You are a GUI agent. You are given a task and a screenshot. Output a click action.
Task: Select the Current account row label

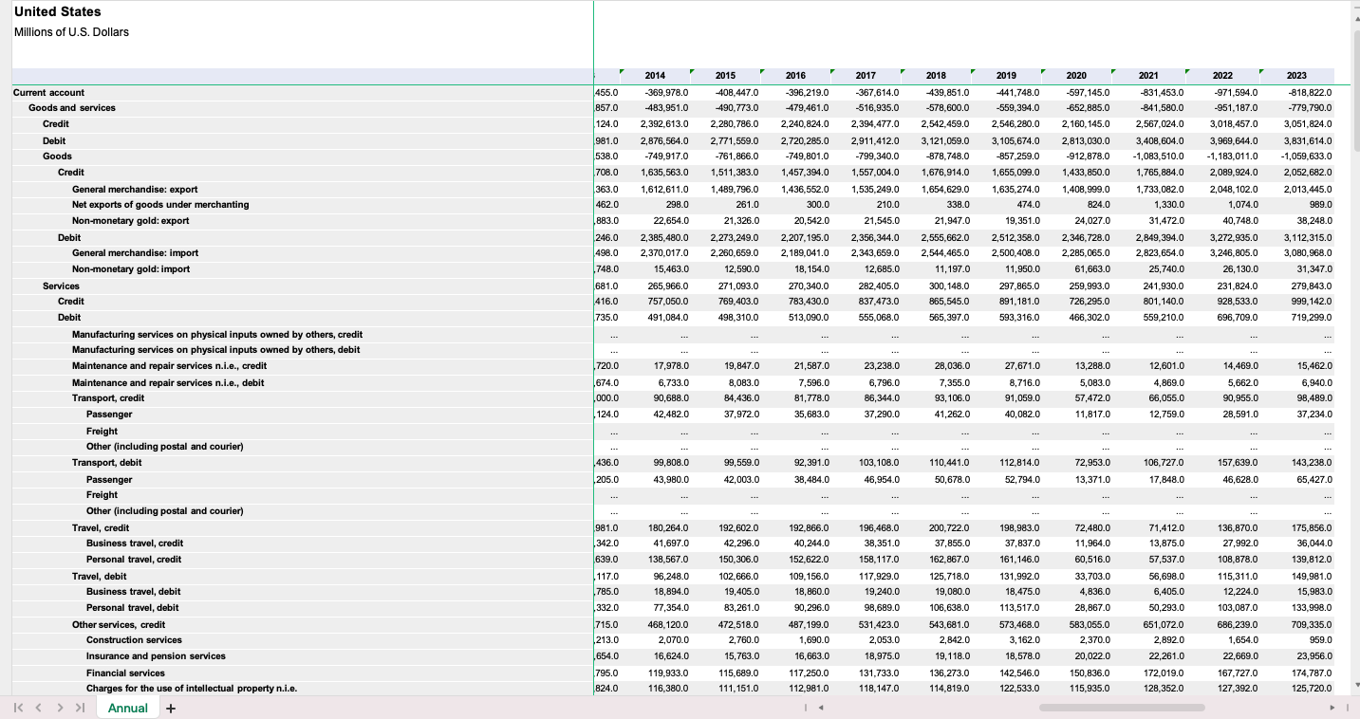(48, 92)
